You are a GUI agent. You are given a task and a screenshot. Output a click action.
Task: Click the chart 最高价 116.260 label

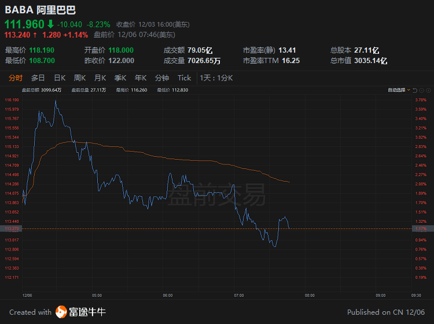coord(131,90)
